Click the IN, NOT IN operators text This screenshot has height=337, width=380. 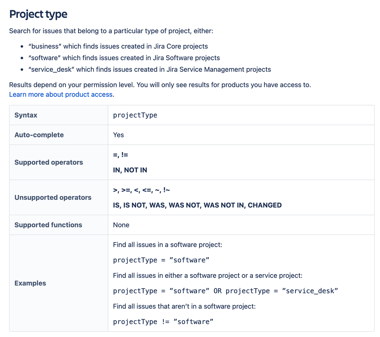coord(130,170)
